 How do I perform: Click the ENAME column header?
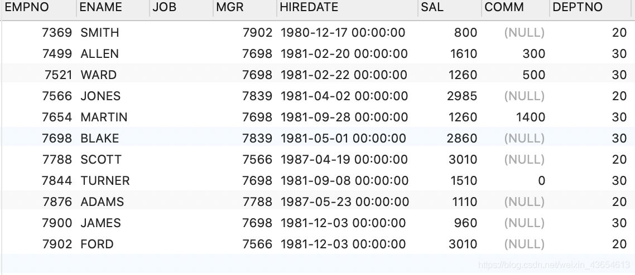coord(113,7)
